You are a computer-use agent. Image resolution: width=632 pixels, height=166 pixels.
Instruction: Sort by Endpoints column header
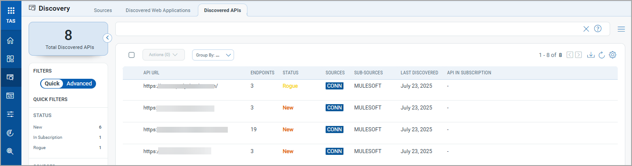[x=263, y=73]
